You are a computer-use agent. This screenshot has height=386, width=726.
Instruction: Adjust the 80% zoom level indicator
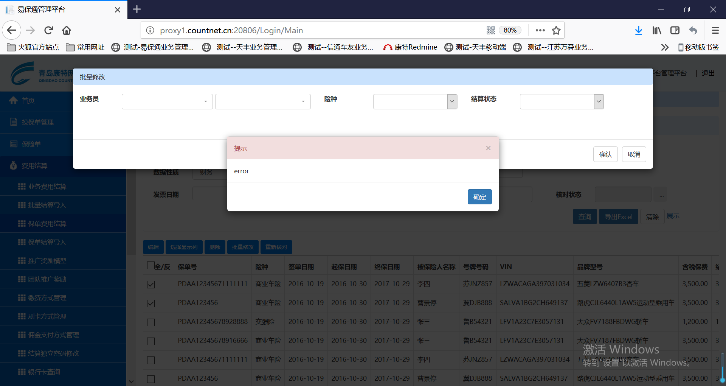510,30
